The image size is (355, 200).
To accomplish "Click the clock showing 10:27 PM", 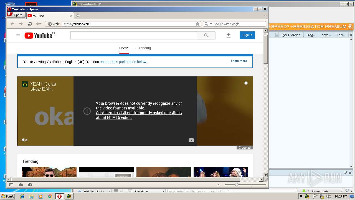I will [341, 196].
